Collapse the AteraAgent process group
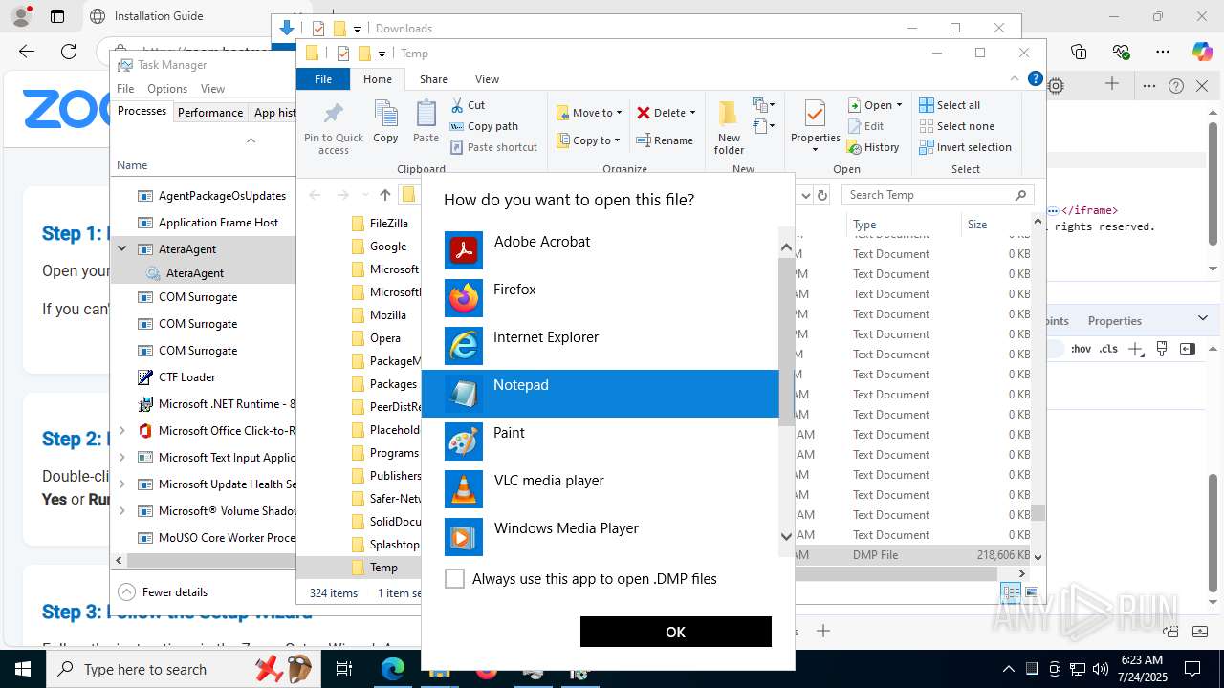1224x688 pixels. 121,249
